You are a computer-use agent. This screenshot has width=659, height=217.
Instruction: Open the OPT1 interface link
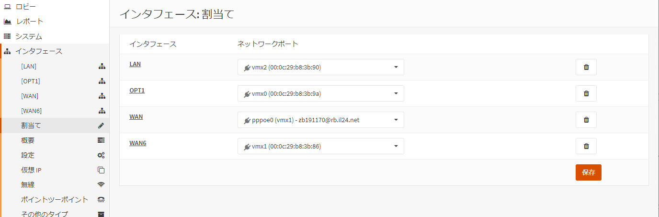pos(137,90)
